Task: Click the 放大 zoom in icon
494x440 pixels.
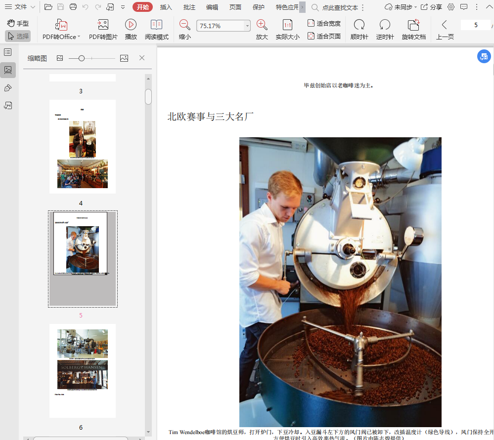Action: point(262,25)
